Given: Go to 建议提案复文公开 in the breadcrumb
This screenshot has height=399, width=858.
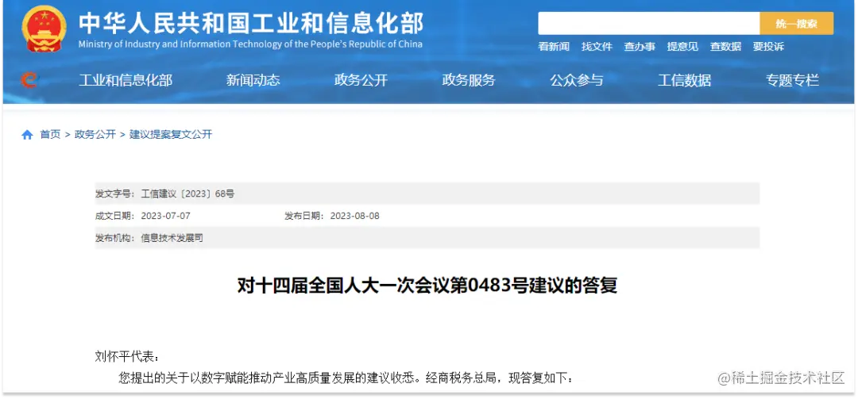Looking at the screenshot, I should pos(171,135).
